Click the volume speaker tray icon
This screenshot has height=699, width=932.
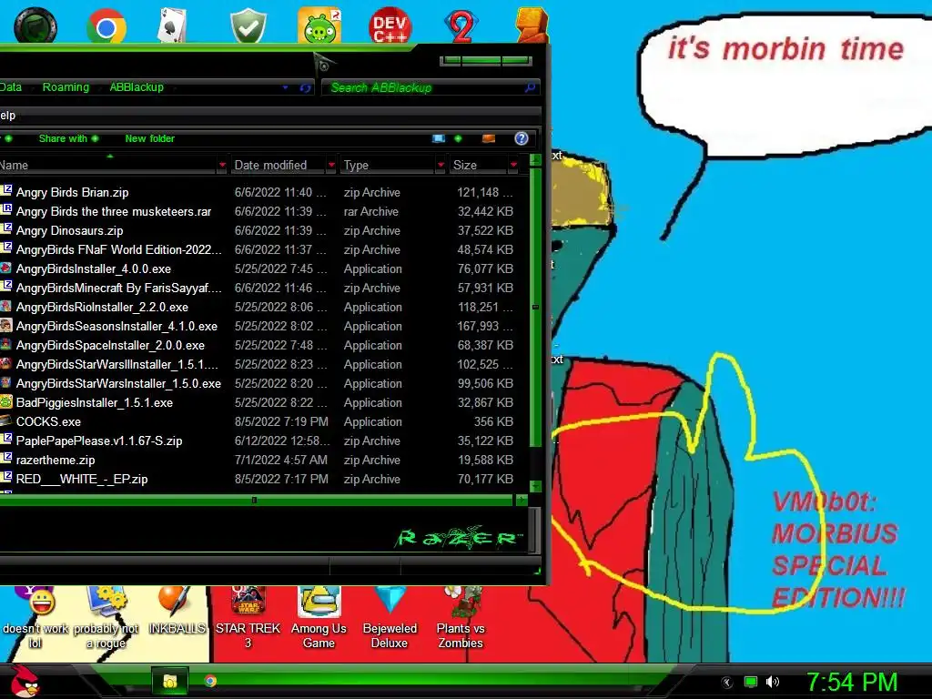point(772,682)
